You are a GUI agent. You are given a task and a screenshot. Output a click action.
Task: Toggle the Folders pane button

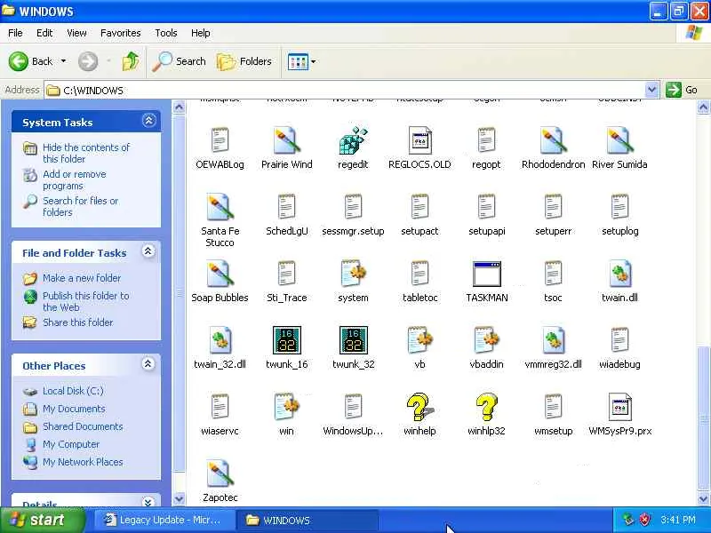click(x=244, y=61)
